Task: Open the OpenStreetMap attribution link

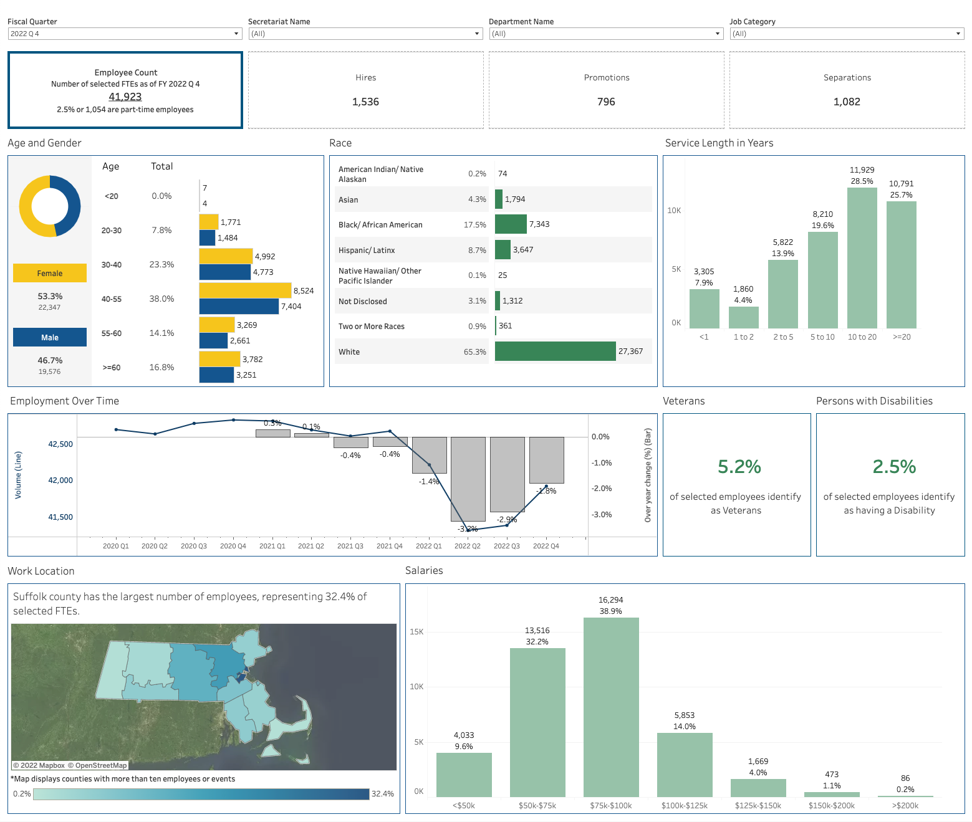Action: (x=98, y=765)
